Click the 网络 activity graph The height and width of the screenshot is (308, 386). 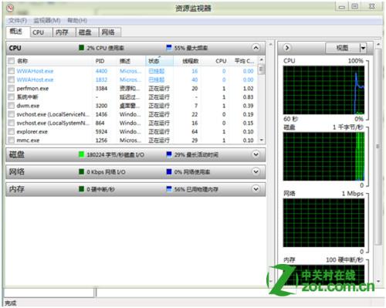point(323,223)
